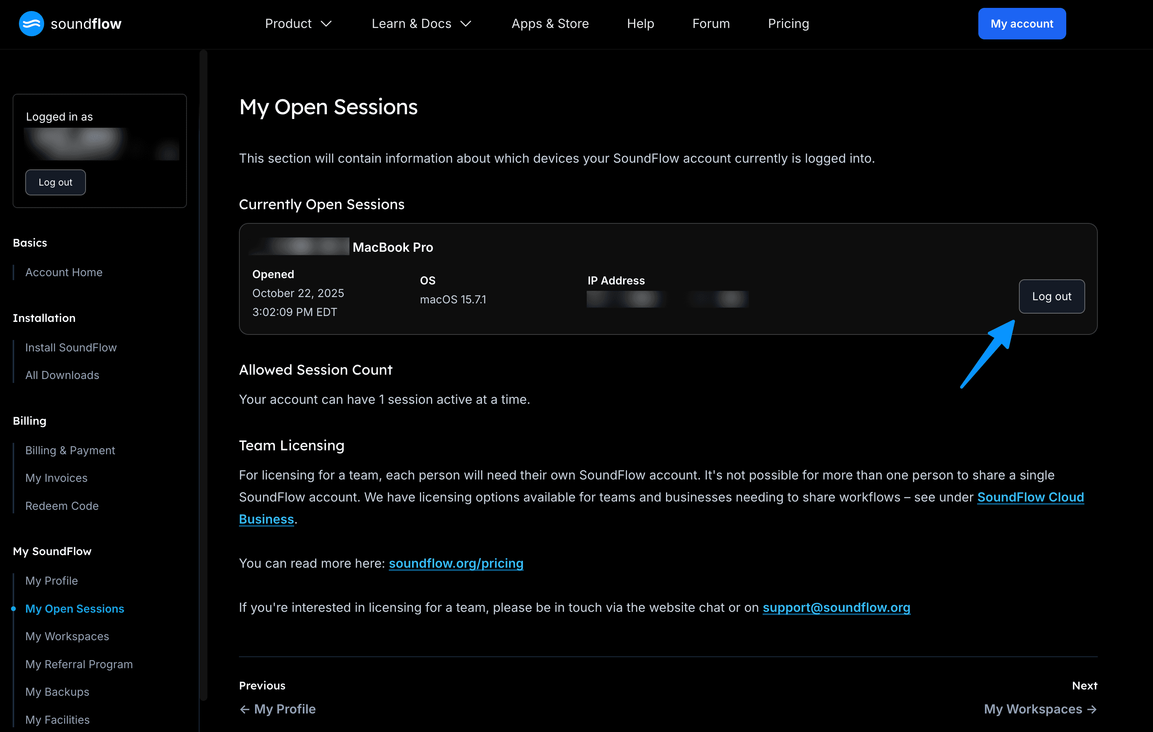The width and height of the screenshot is (1153, 732).
Task: Open the Pricing page
Action: click(x=788, y=24)
